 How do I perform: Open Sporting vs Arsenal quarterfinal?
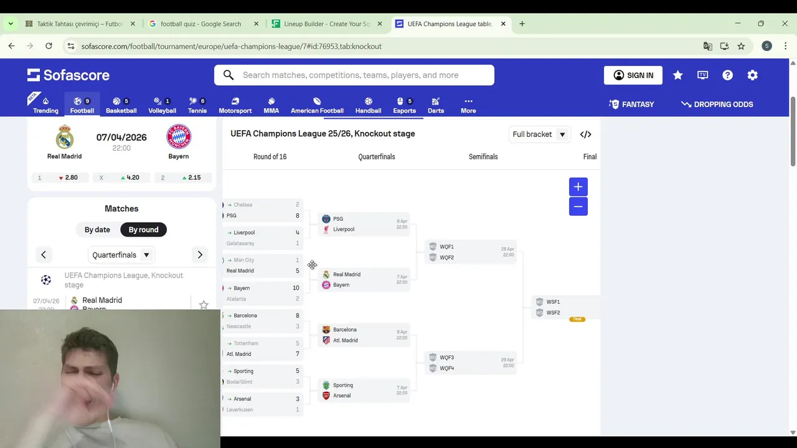pyautogui.click(x=364, y=390)
